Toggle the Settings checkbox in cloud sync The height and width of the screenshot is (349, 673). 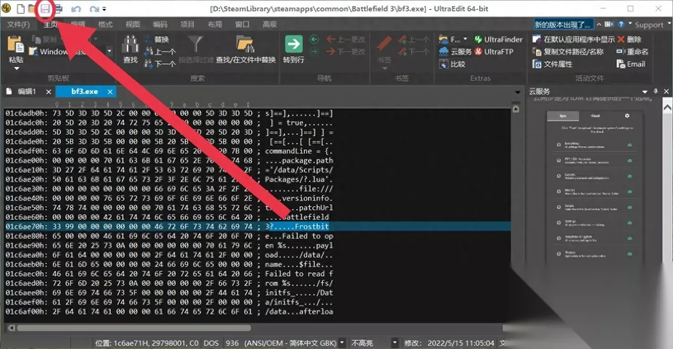click(559, 223)
